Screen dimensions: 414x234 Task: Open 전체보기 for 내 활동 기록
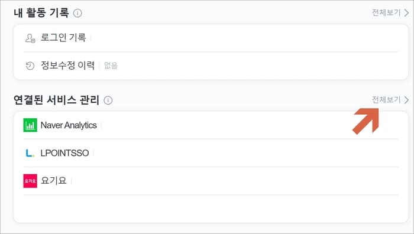click(386, 12)
